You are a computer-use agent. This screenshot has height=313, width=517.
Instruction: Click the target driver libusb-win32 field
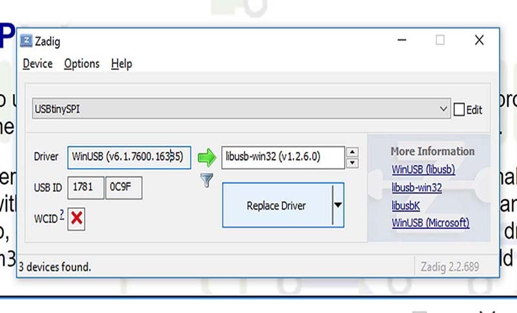coord(283,158)
